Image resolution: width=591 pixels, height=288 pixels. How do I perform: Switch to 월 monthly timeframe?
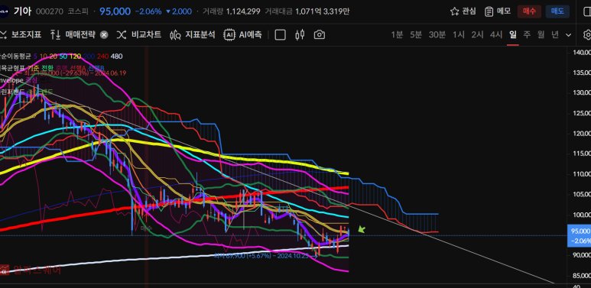[x=541, y=34]
